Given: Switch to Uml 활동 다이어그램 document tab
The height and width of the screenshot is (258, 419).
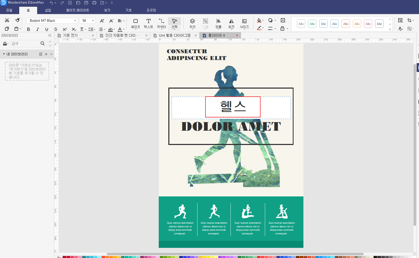Looking at the screenshot, I should pos(175,35).
